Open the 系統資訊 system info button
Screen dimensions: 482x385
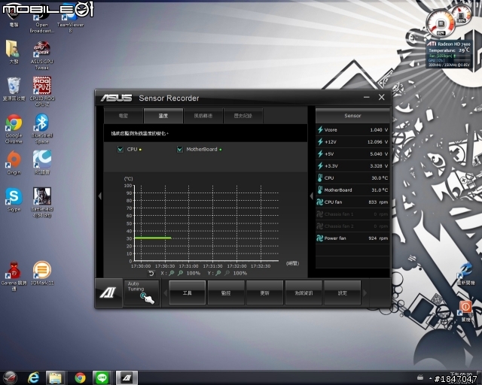[304, 293]
